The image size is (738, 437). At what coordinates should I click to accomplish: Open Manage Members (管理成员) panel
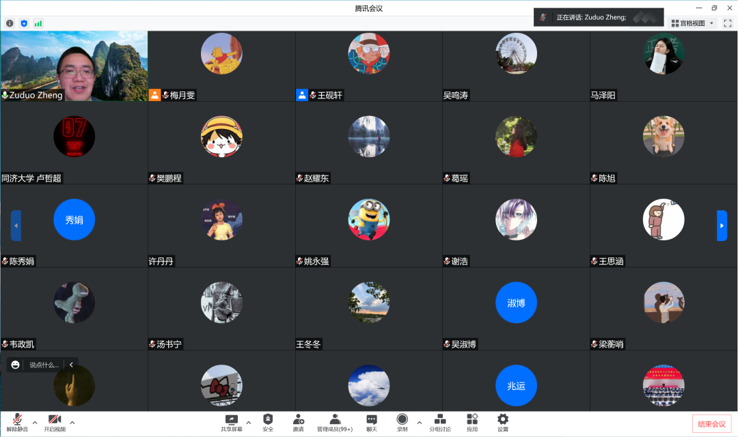(x=335, y=420)
